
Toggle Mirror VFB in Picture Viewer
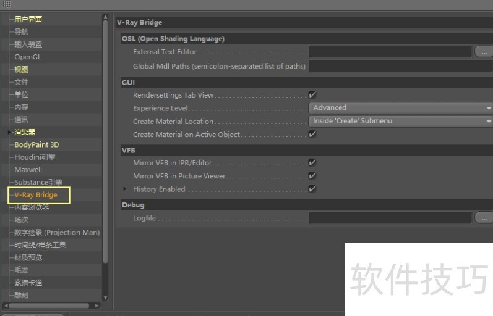point(312,176)
